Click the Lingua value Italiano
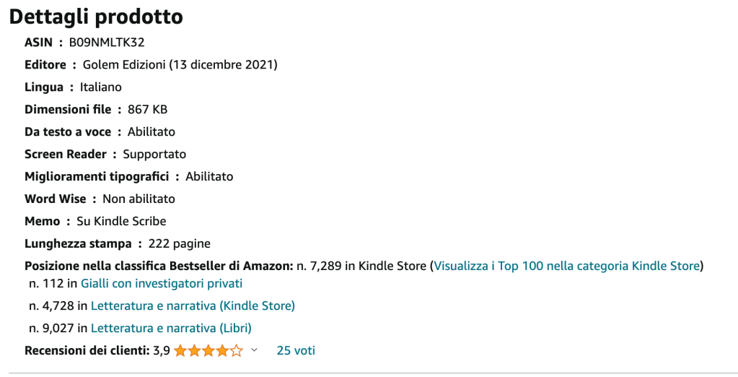This screenshot has height=377, width=738. click(x=101, y=87)
